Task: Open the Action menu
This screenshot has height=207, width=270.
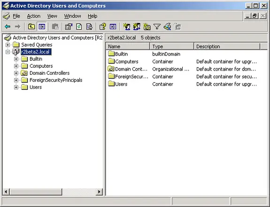Action: pos(34,16)
